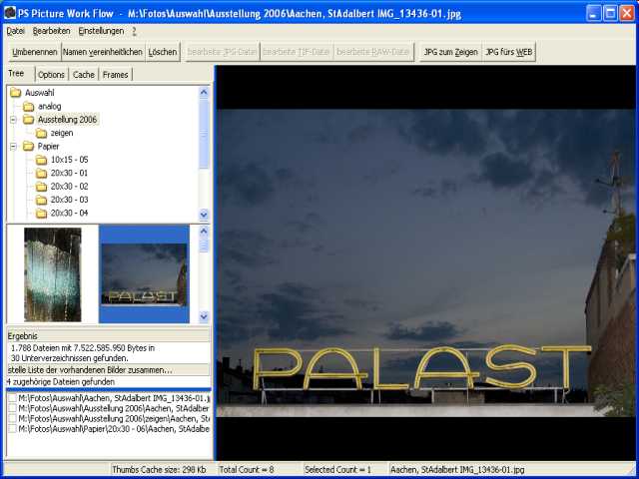
Task: Click the 'Total Count = 8' status entry
Action: pos(247,470)
